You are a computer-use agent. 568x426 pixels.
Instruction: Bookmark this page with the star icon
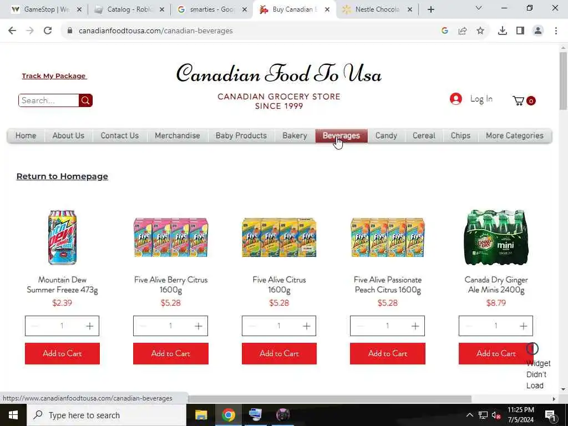coord(480,31)
